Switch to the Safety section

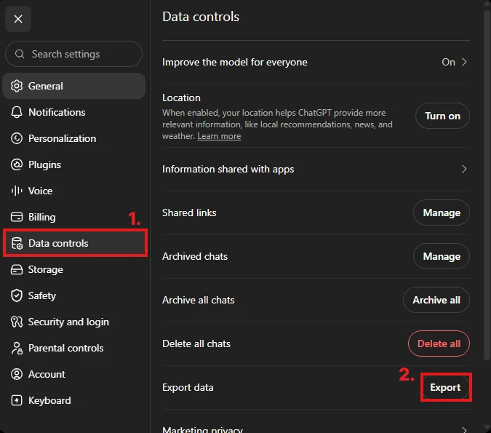point(74,295)
